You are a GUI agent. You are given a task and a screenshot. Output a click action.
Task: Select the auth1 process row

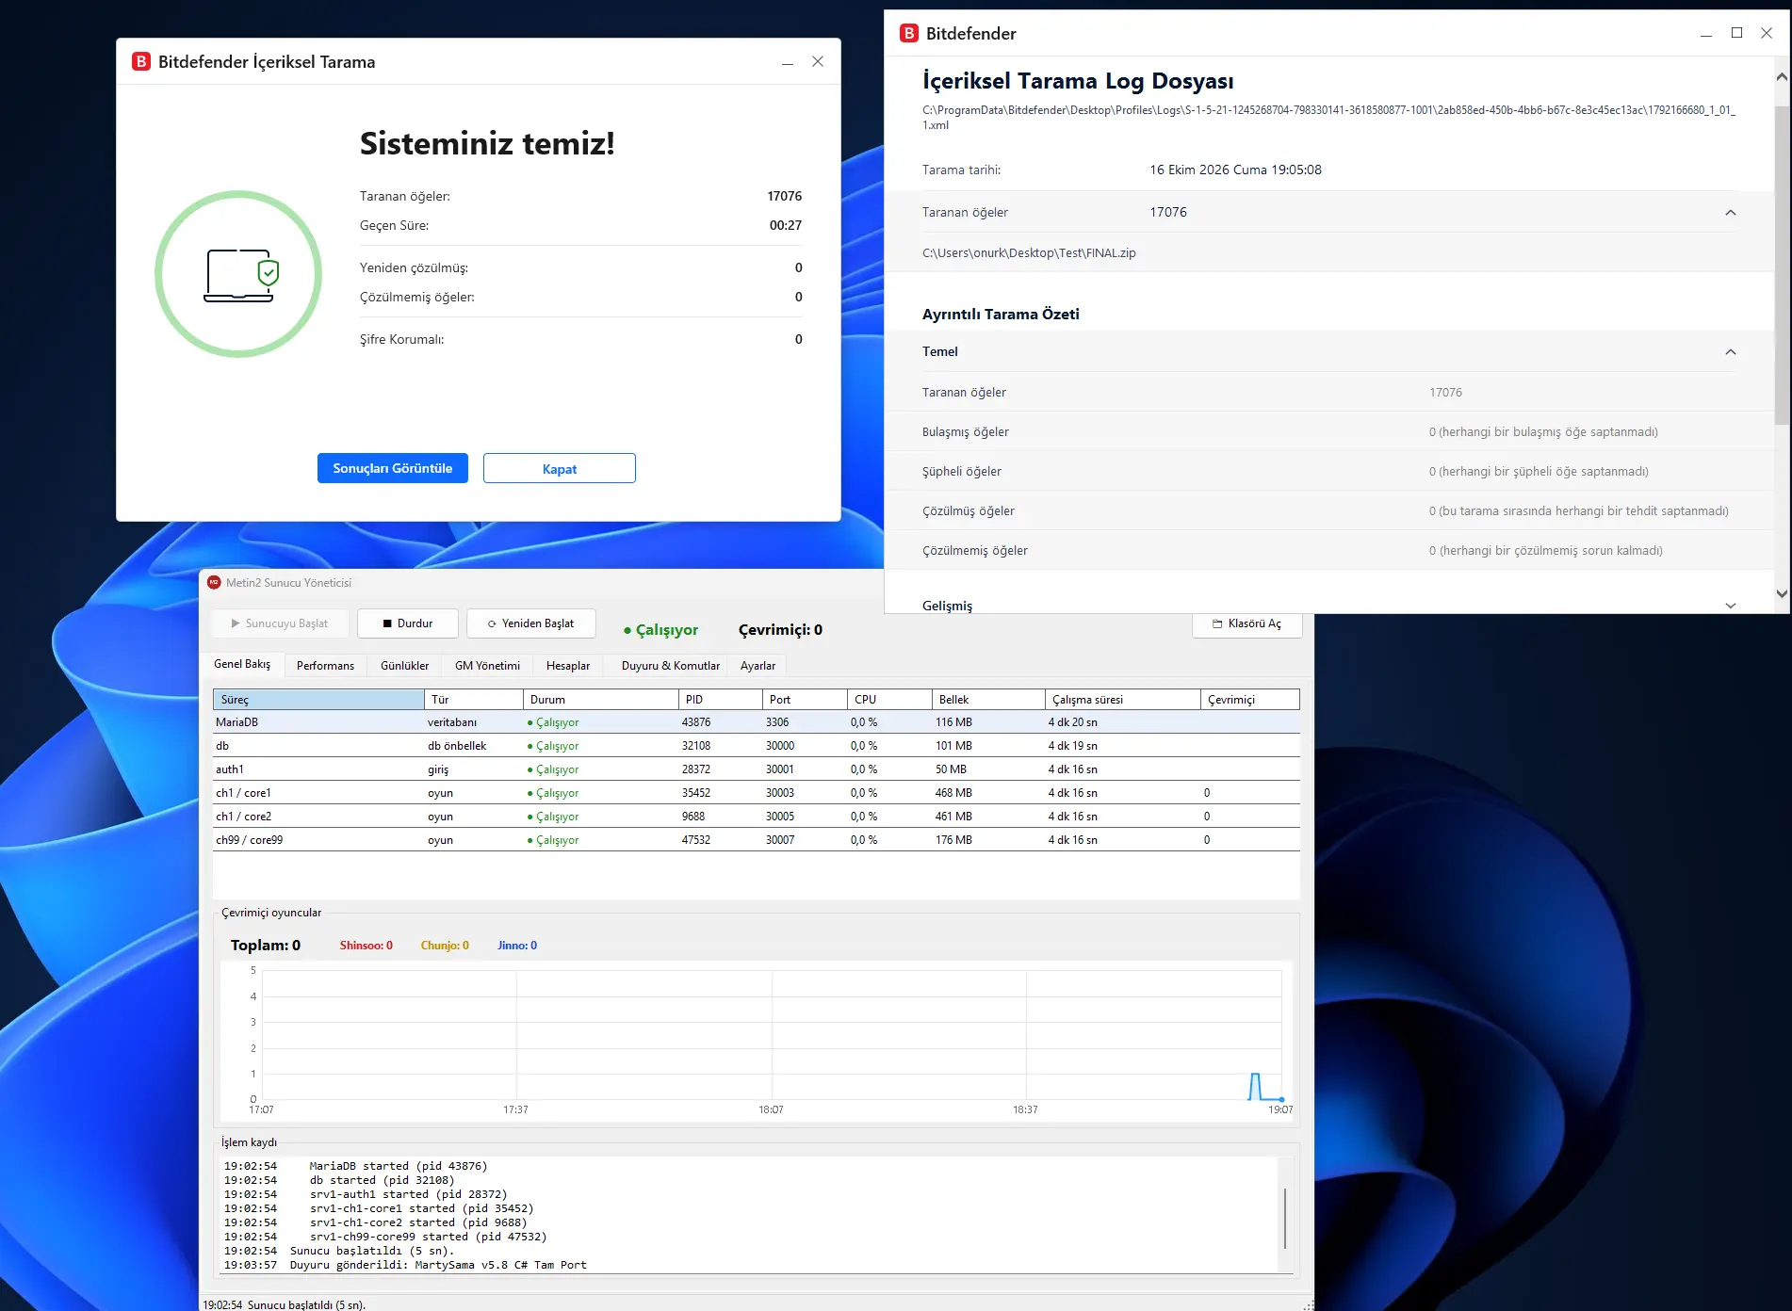pos(757,769)
